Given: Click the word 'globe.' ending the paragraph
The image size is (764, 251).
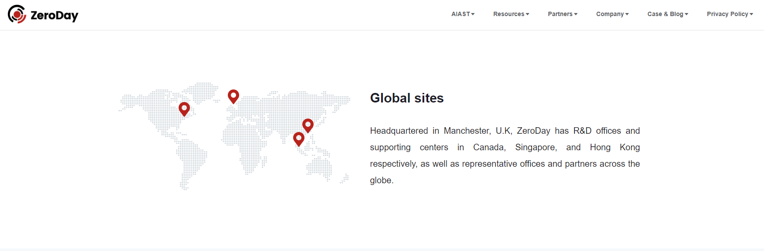Looking at the screenshot, I should [x=382, y=180].
